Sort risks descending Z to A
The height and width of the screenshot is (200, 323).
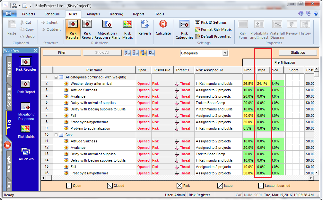(135, 53)
